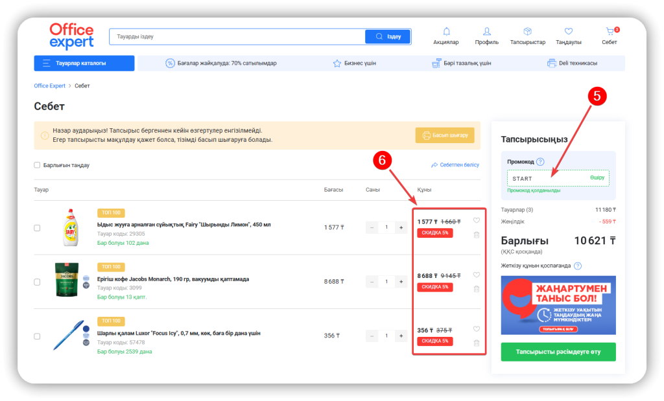Viewport: 664px width, 401px height.
Task: Add Fairy dish liquid to favorites
Action: pyautogui.click(x=477, y=220)
